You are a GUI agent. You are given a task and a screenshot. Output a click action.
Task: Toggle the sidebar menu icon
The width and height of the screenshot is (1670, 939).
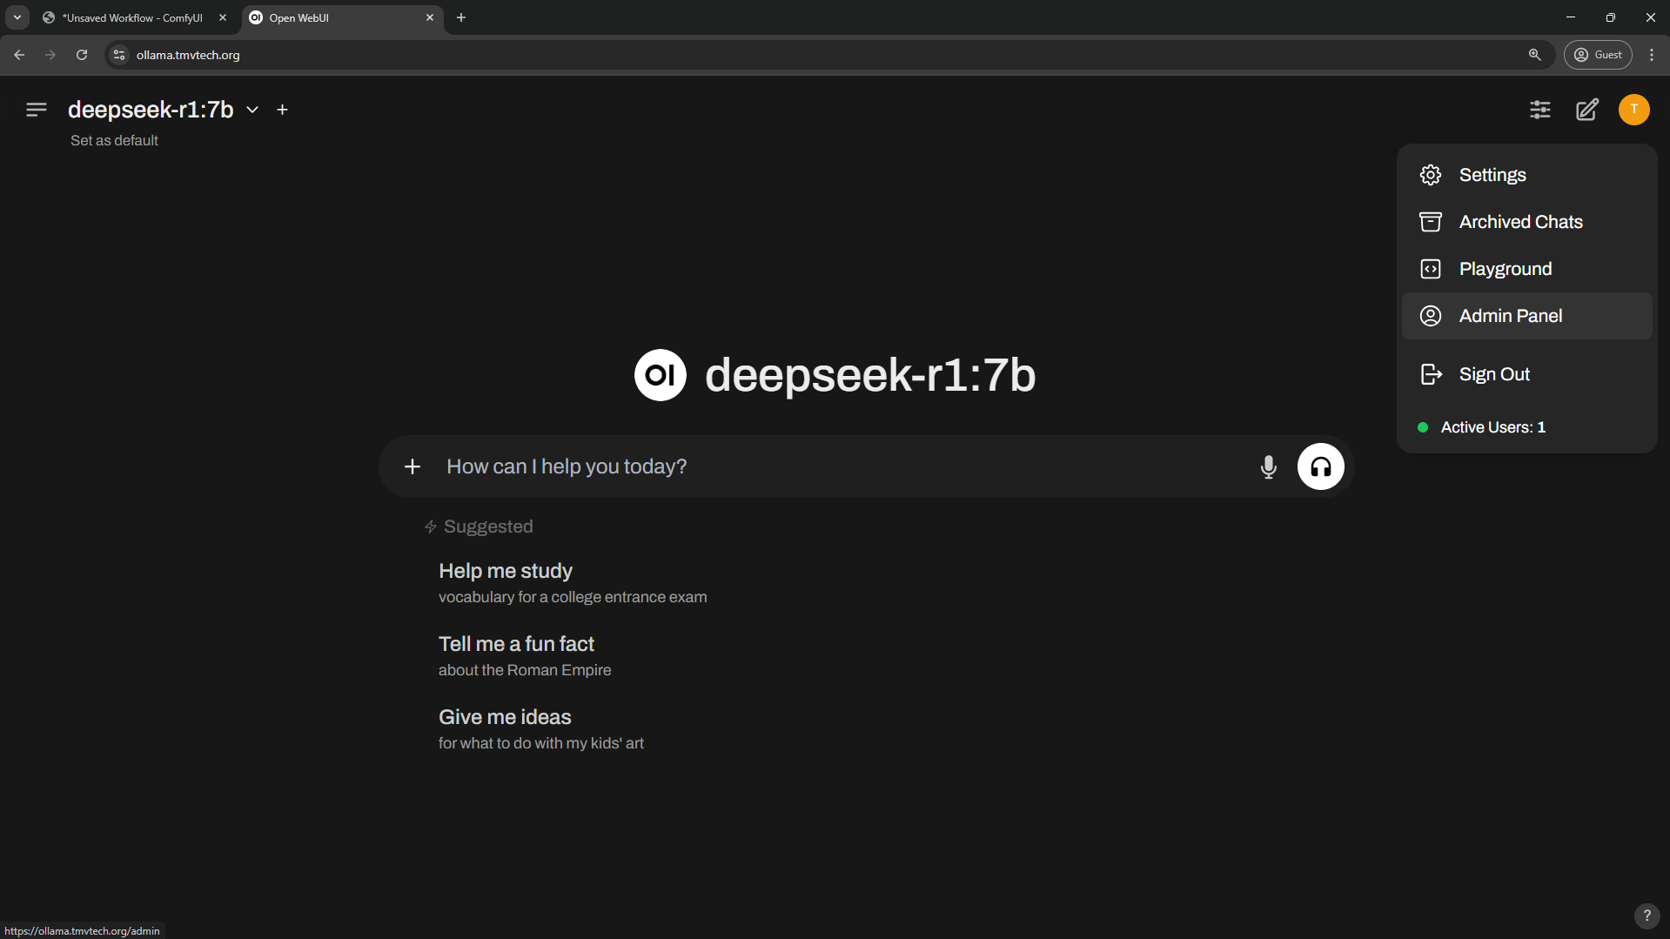coord(36,110)
